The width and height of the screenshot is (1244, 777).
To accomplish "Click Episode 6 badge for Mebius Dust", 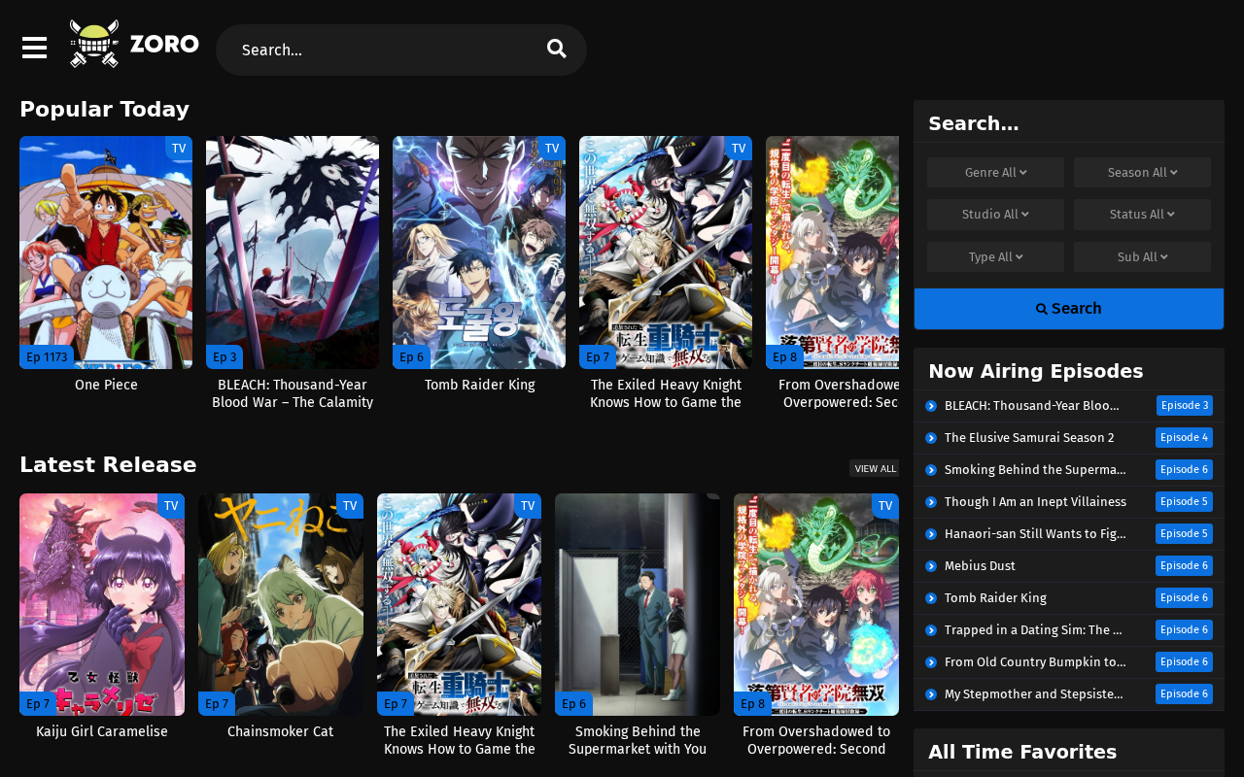I will tap(1185, 566).
